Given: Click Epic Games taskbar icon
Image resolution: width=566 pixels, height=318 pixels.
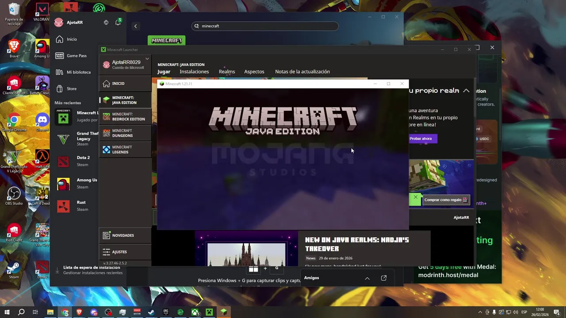Looking at the screenshot, I should pyautogui.click(x=166, y=312).
